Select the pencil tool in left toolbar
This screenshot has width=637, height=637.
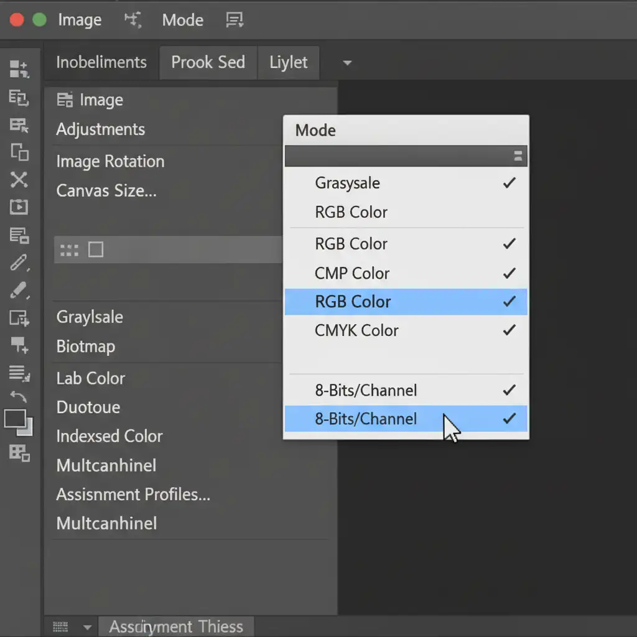(19, 263)
